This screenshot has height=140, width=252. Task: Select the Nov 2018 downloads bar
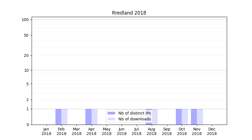tap(200, 117)
